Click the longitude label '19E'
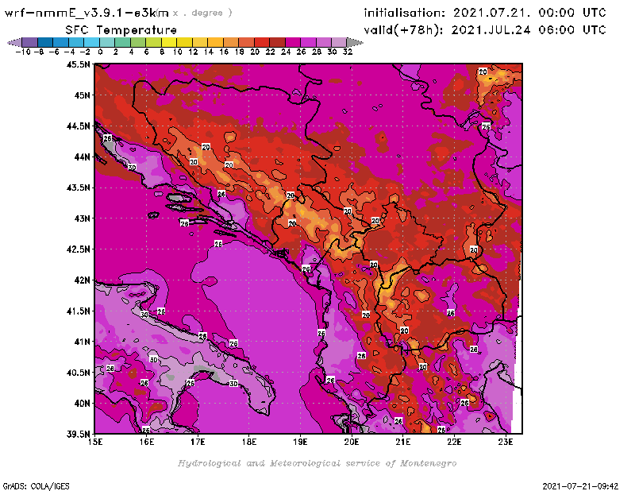 [x=300, y=442]
